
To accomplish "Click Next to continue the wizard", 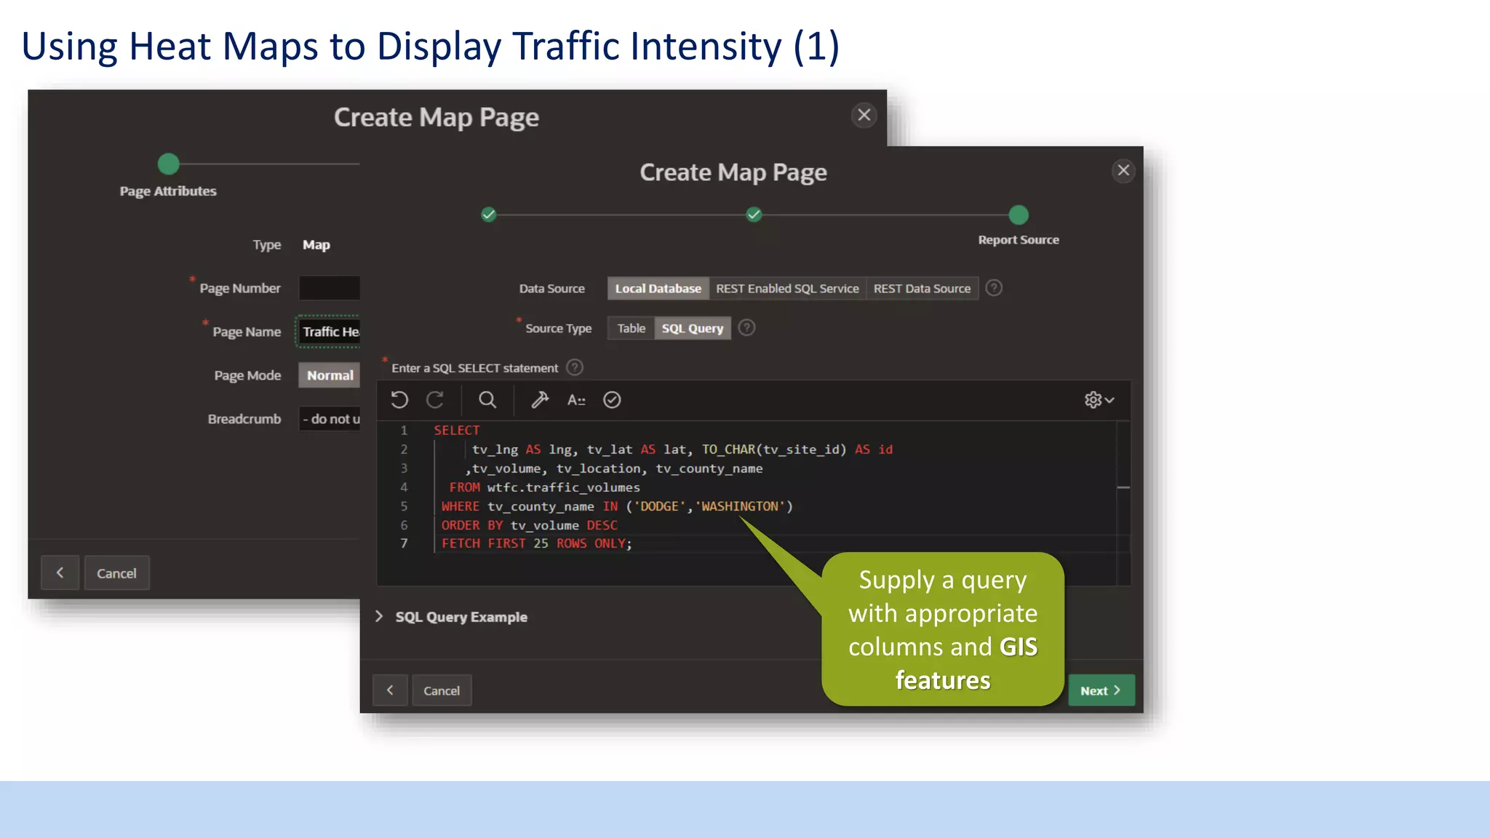I will (x=1101, y=690).
